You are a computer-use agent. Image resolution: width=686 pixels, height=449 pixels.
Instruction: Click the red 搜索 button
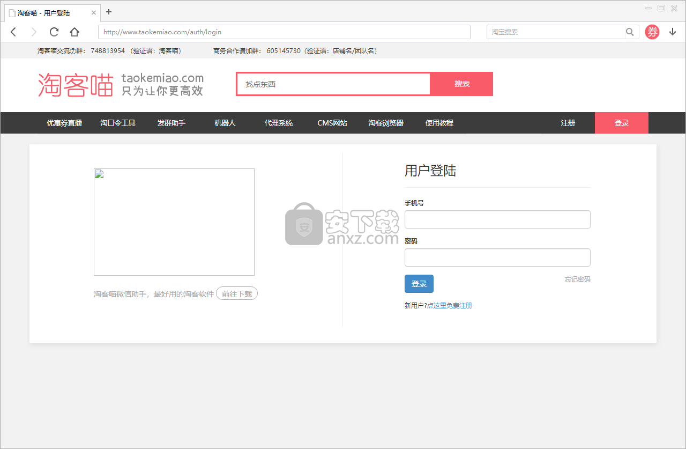[x=462, y=84]
